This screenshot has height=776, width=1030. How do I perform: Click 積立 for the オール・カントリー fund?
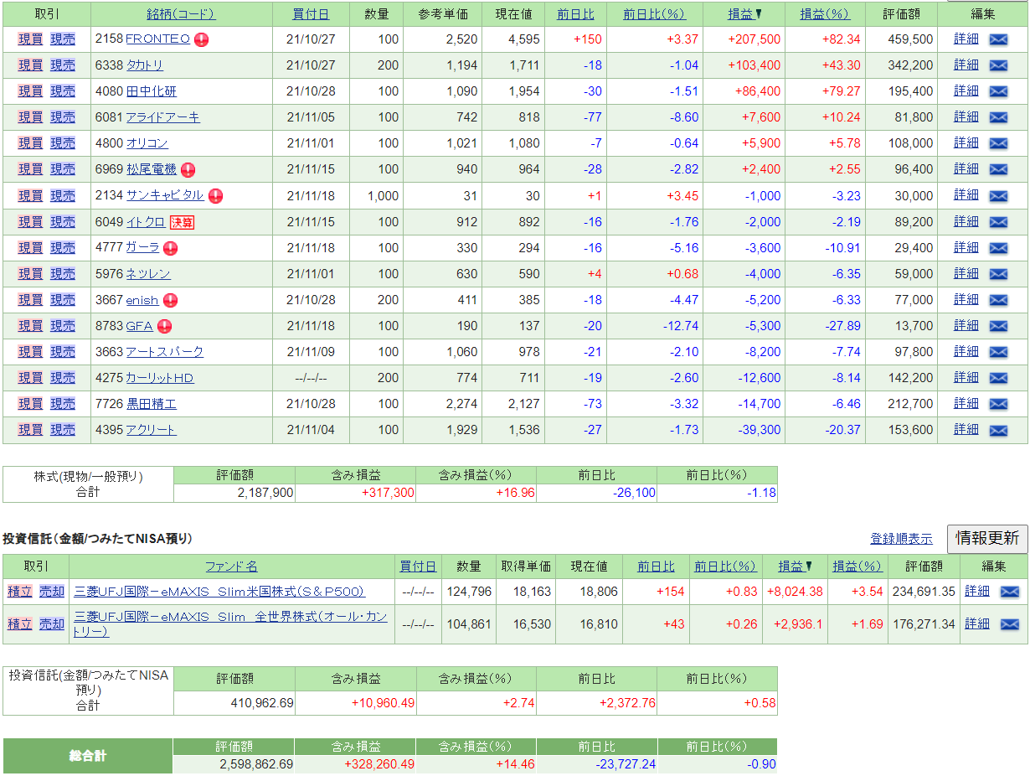19,624
